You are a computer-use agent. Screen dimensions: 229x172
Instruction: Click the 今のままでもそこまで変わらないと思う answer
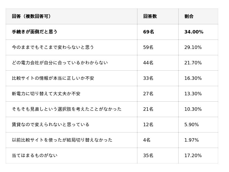point(53,47)
